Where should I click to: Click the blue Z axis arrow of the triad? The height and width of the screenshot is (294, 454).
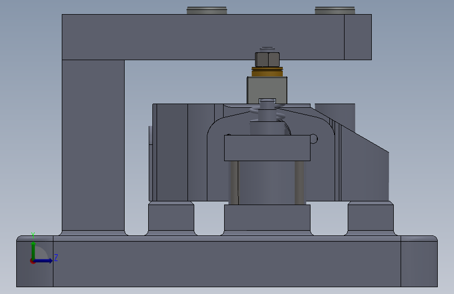43,261
